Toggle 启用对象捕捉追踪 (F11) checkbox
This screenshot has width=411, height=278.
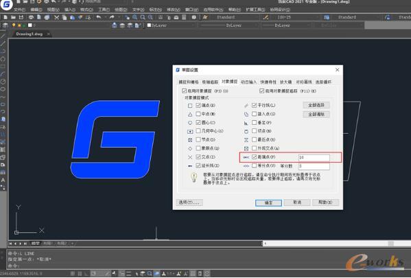261,91
